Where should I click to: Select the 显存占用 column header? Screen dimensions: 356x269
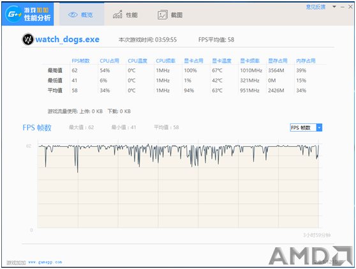tap(278, 61)
